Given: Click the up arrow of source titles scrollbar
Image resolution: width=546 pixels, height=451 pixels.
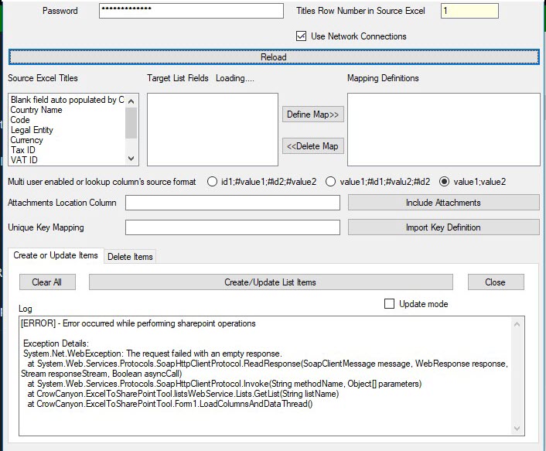Looking at the screenshot, I should click(131, 101).
